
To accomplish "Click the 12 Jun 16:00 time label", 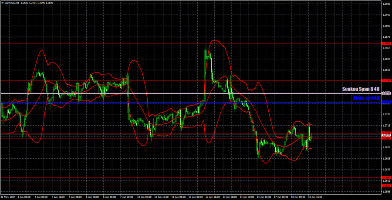I will click(213, 197).
